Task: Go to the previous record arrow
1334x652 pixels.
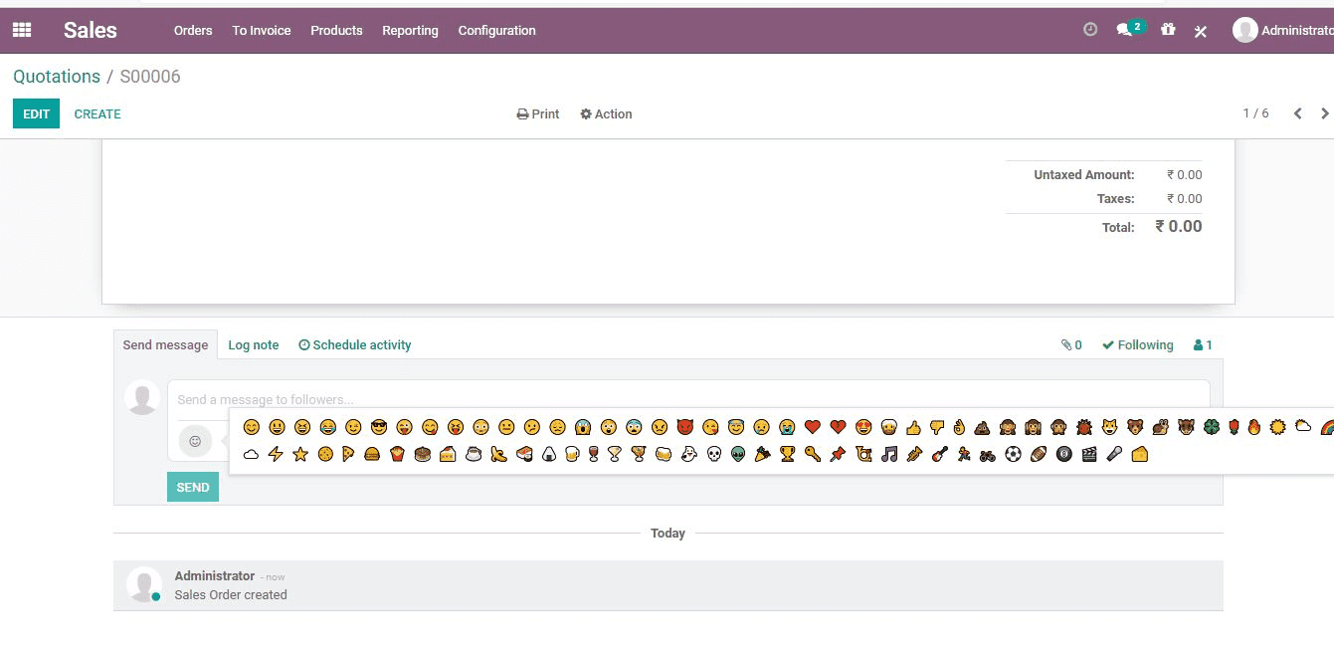Action: pyautogui.click(x=1297, y=113)
